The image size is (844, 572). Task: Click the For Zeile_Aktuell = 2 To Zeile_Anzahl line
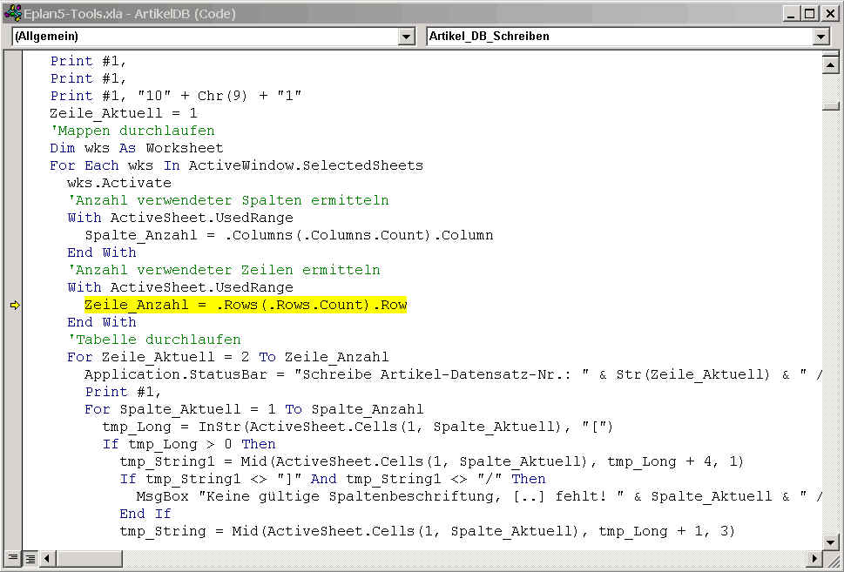click(227, 357)
